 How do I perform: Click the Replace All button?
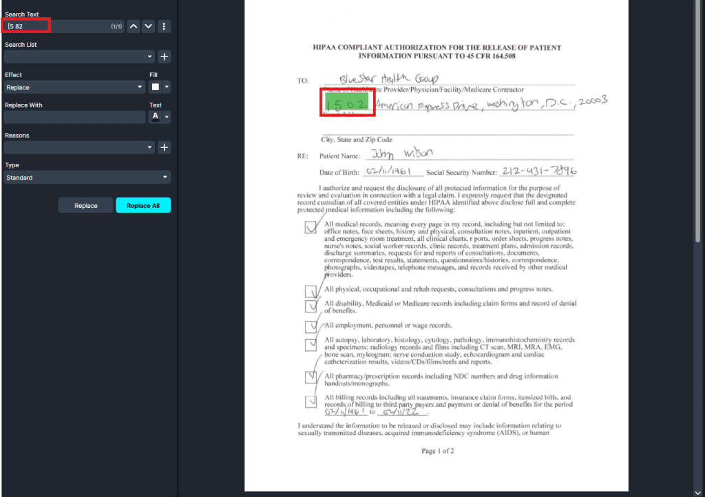click(143, 205)
